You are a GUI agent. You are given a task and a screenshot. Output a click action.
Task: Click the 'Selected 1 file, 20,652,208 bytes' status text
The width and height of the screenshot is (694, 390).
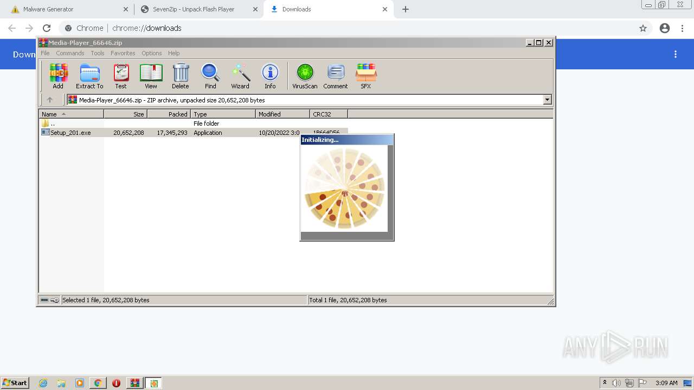106,300
